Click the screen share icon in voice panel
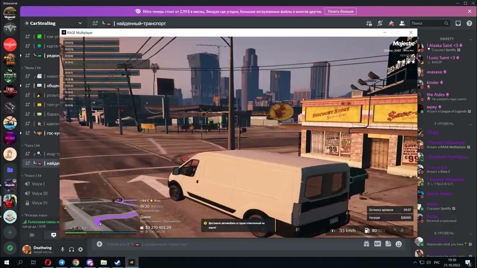 click(x=54, y=235)
